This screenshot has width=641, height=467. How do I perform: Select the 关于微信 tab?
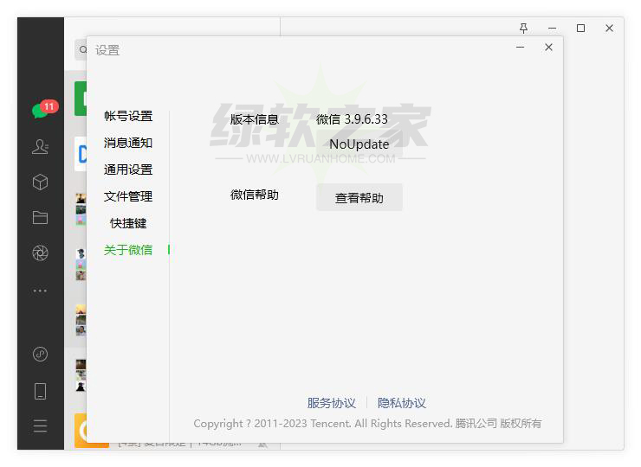(128, 250)
